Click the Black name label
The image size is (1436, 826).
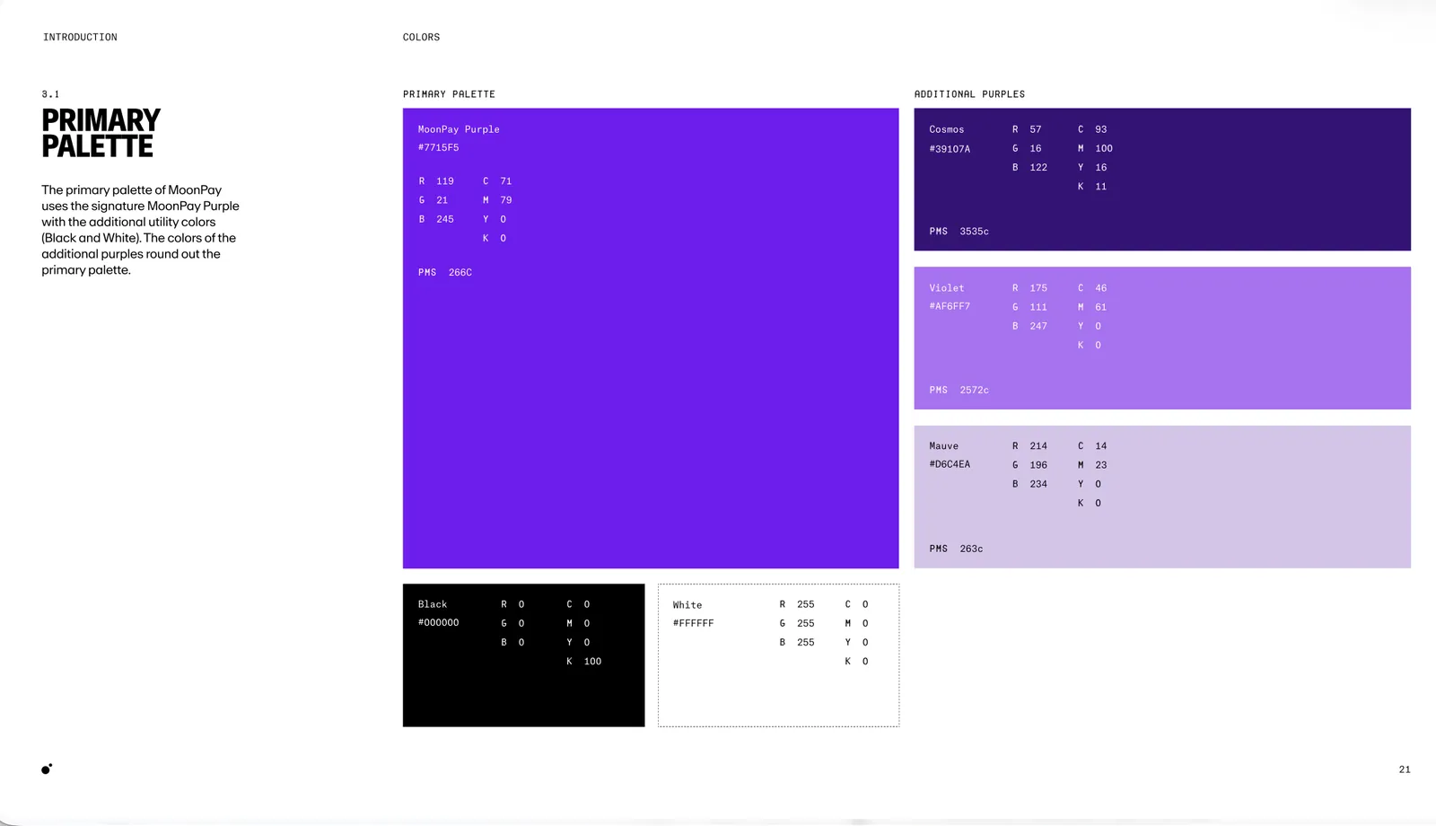point(432,604)
